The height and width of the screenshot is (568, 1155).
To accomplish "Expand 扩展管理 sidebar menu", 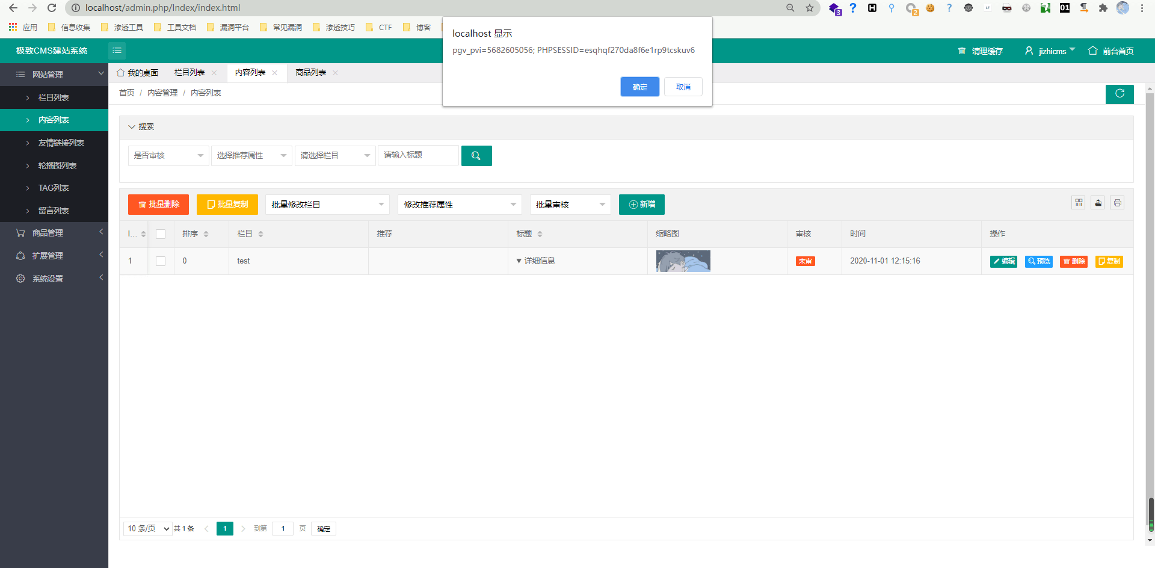I will (x=54, y=256).
